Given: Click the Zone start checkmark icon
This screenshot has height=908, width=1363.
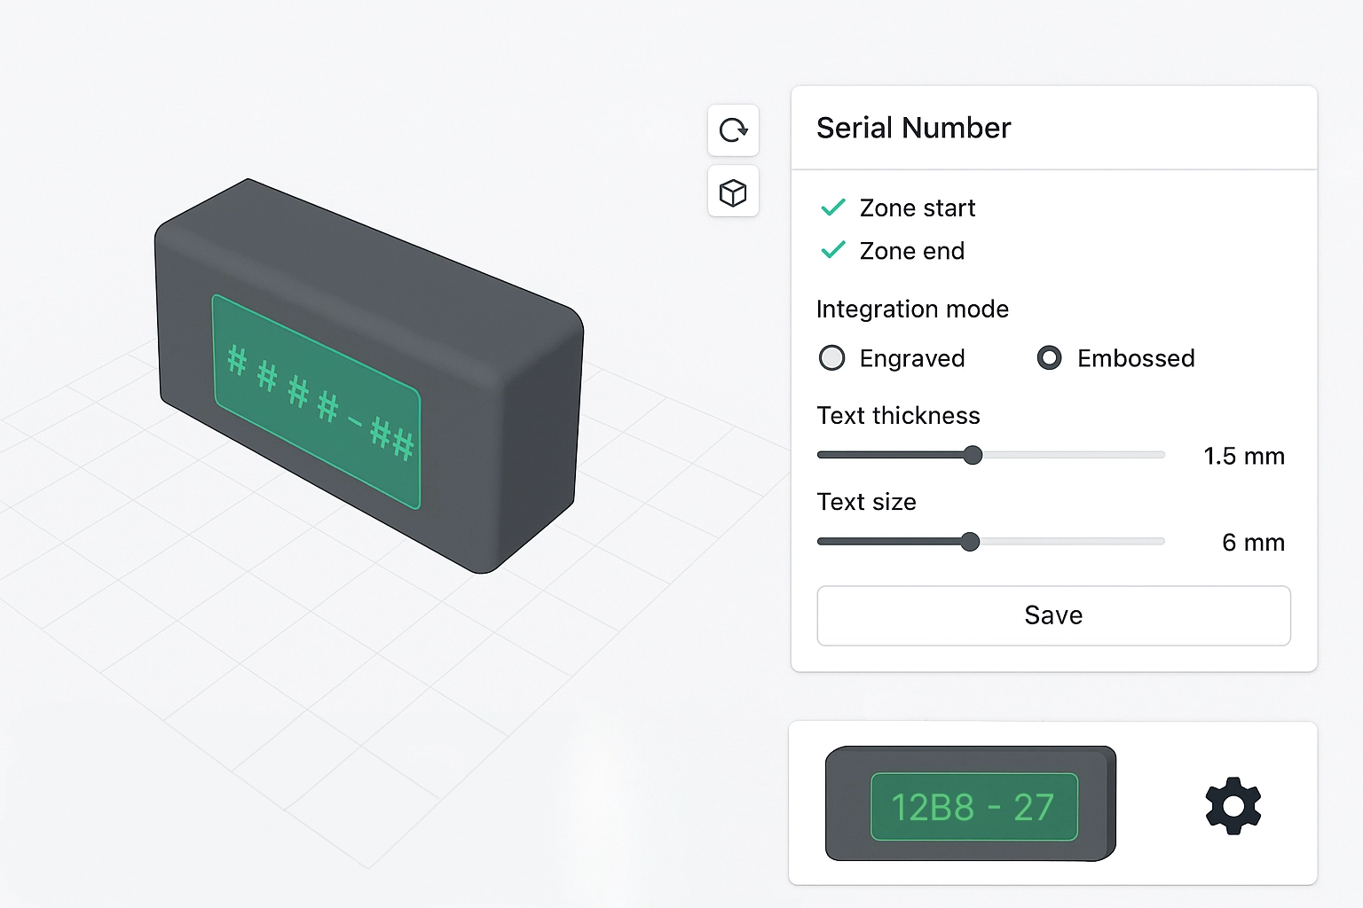Looking at the screenshot, I should click(833, 207).
